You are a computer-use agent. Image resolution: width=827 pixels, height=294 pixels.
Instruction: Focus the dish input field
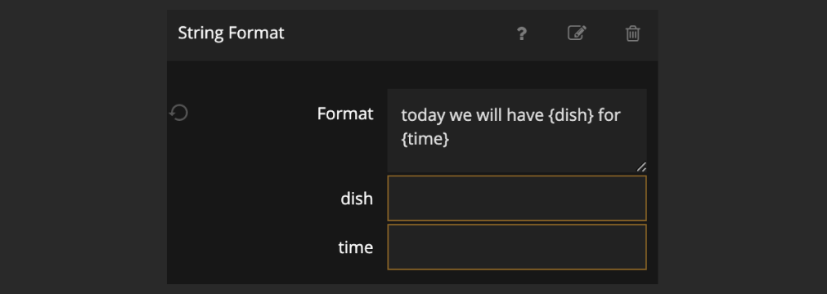pos(516,198)
